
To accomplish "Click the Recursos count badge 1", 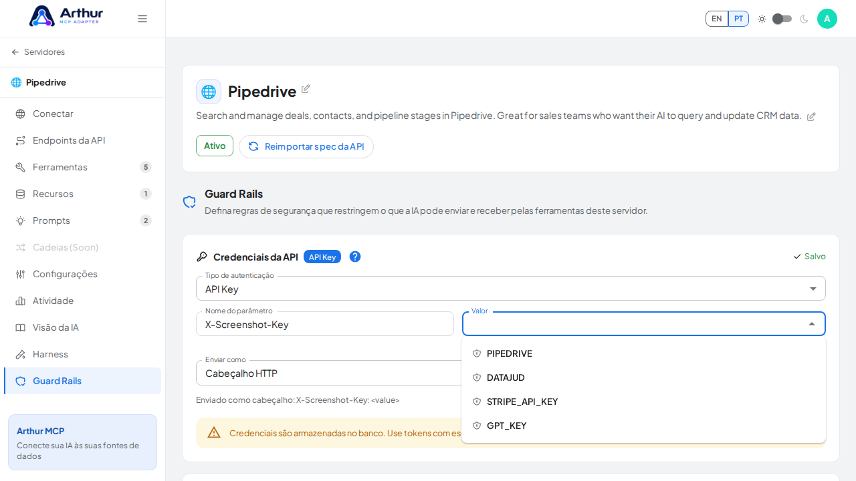I will (x=146, y=194).
